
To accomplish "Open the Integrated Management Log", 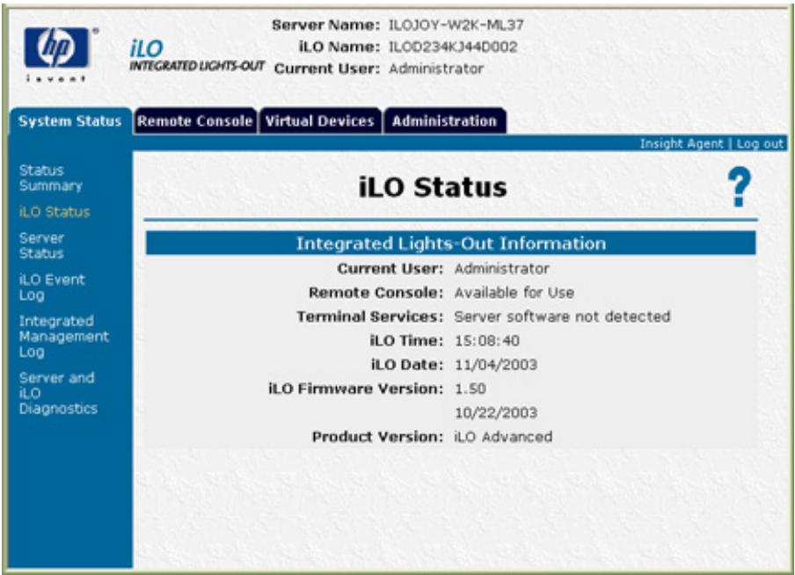I will 63,336.
